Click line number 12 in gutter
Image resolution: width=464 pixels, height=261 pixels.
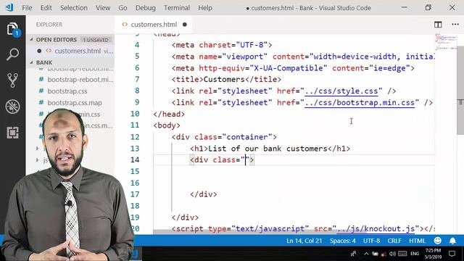click(x=135, y=137)
